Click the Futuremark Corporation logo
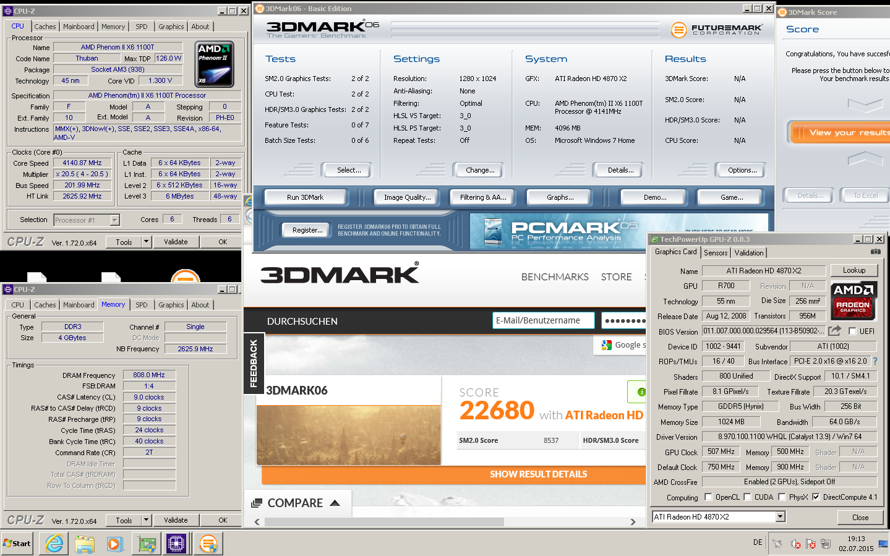The width and height of the screenshot is (890, 556). tap(717, 29)
